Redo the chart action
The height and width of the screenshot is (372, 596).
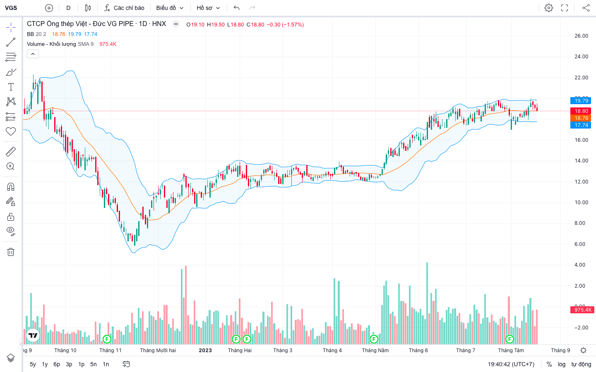click(252, 8)
